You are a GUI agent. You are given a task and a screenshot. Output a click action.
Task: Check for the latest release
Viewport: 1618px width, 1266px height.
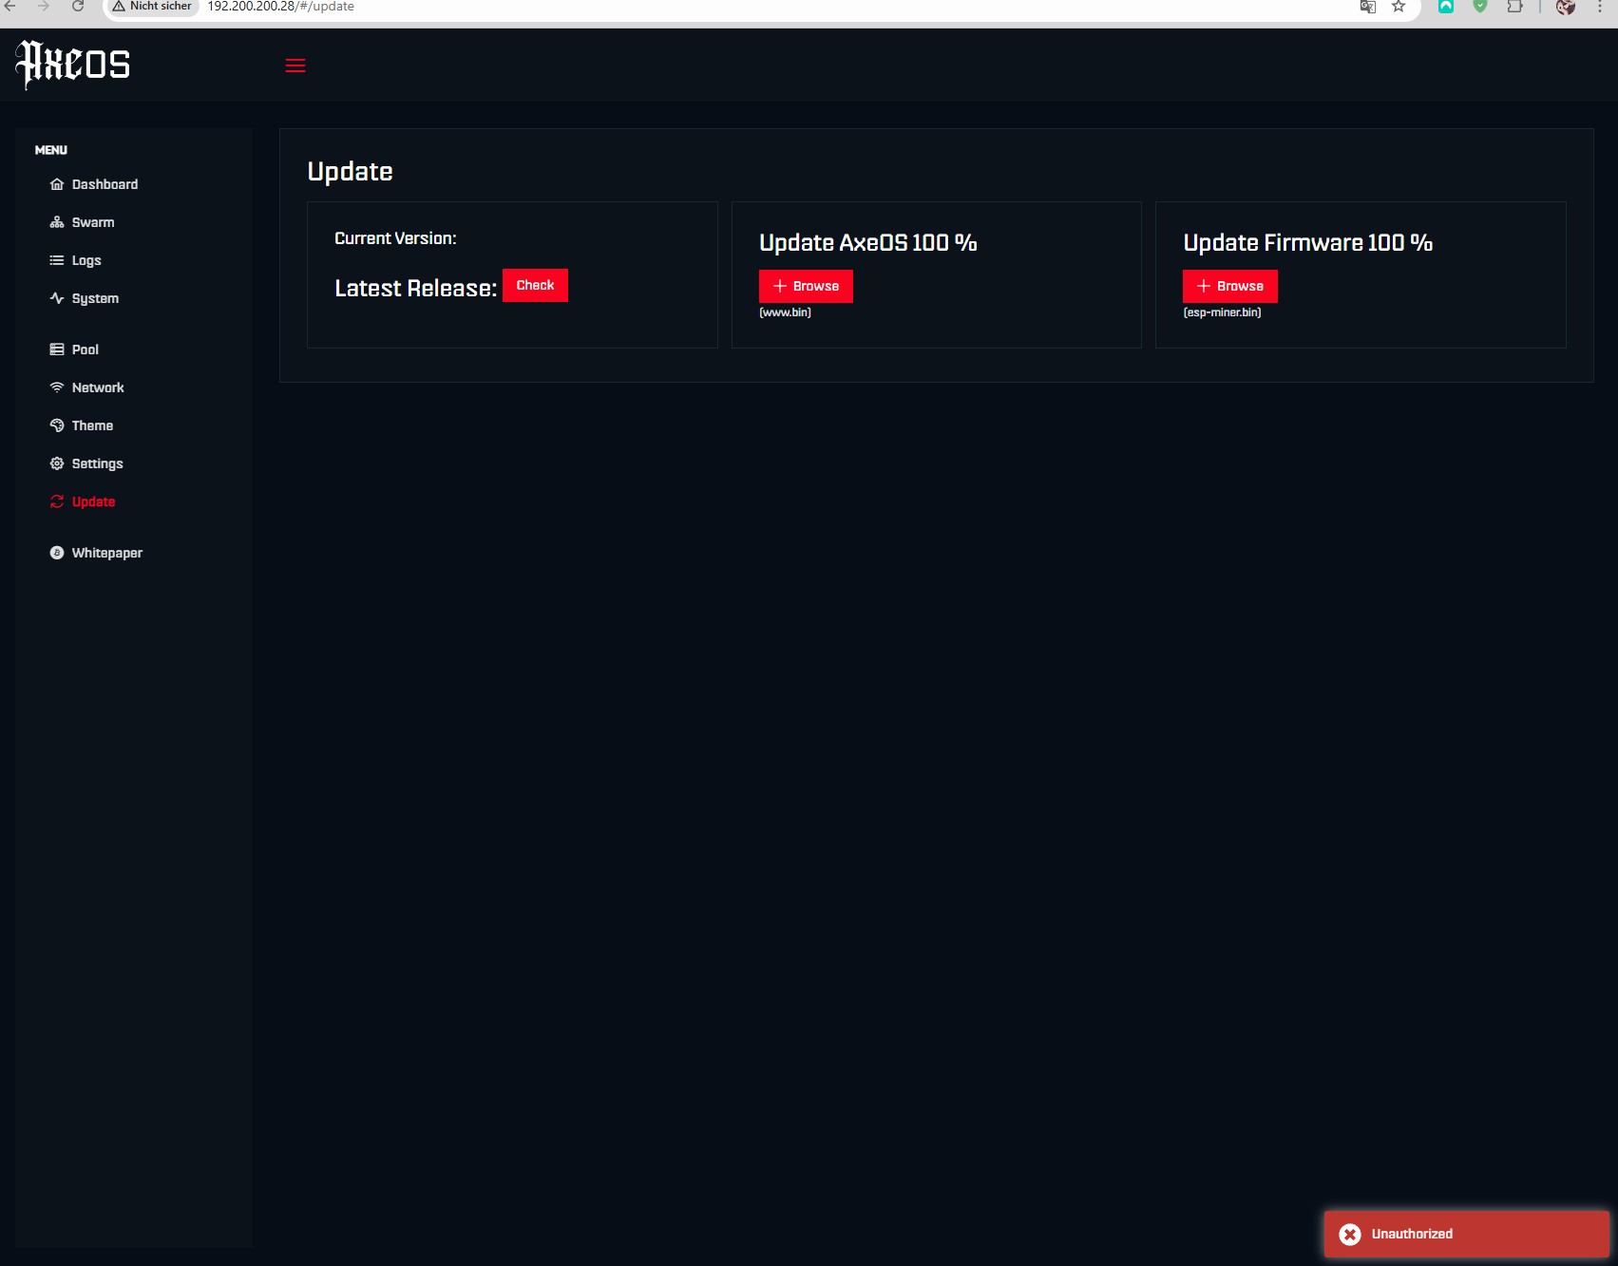coord(535,284)
